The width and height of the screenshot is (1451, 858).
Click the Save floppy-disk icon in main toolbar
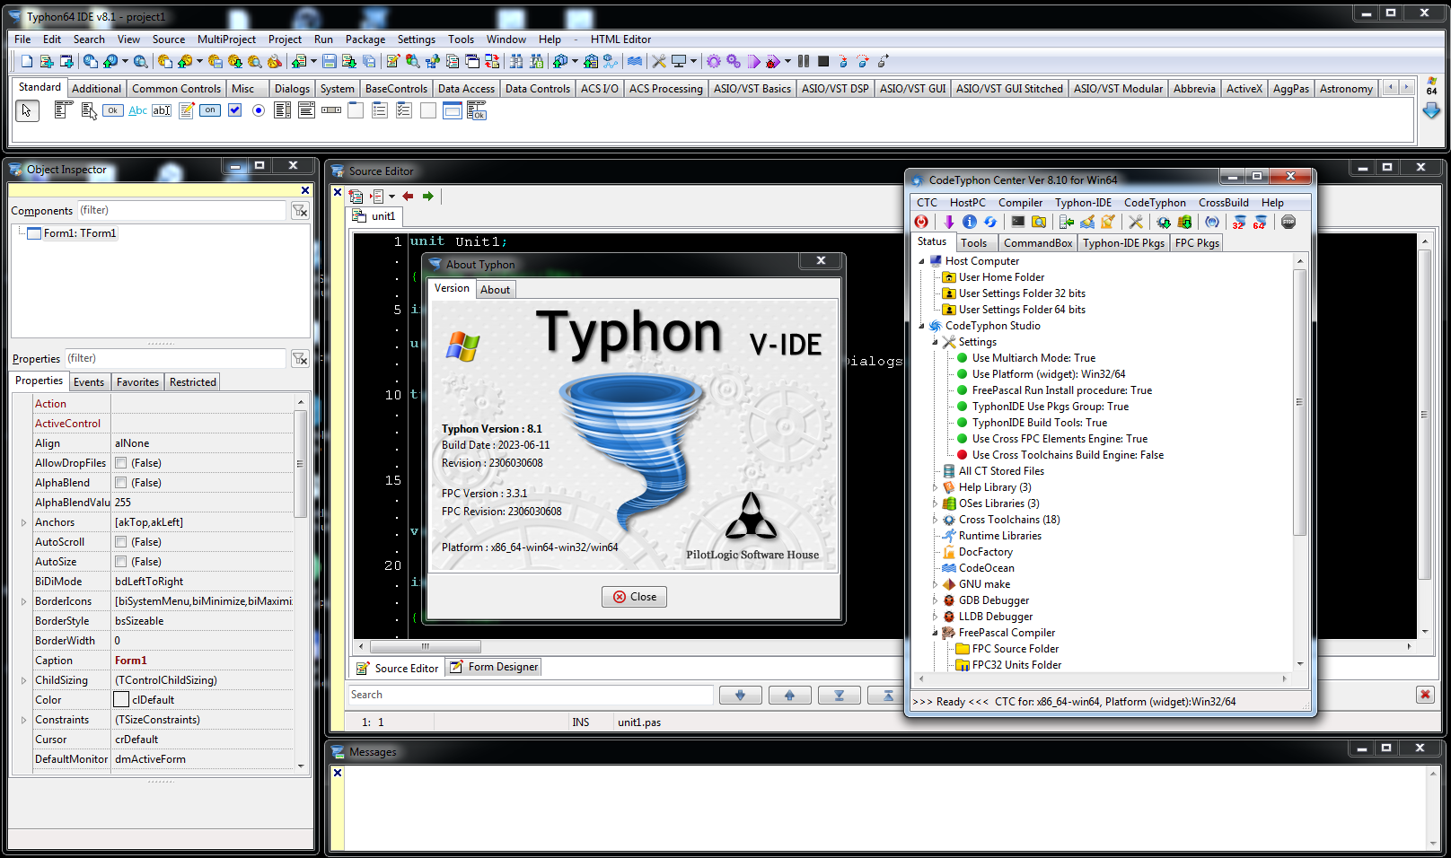(x=329, y=61)
